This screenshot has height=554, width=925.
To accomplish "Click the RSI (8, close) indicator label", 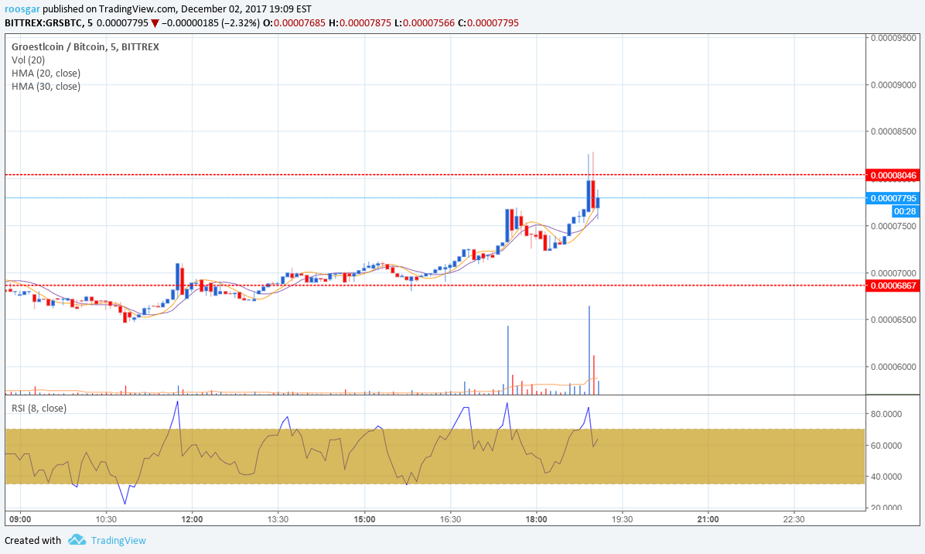I will click(39, 409).
